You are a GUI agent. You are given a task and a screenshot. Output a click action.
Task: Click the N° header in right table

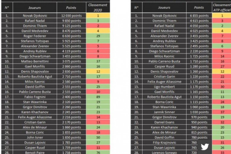(136, 8)
